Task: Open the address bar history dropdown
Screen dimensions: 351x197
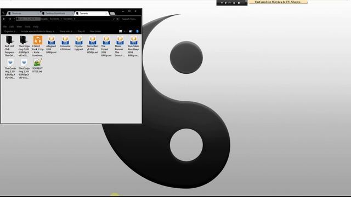Action: point(114,19)
